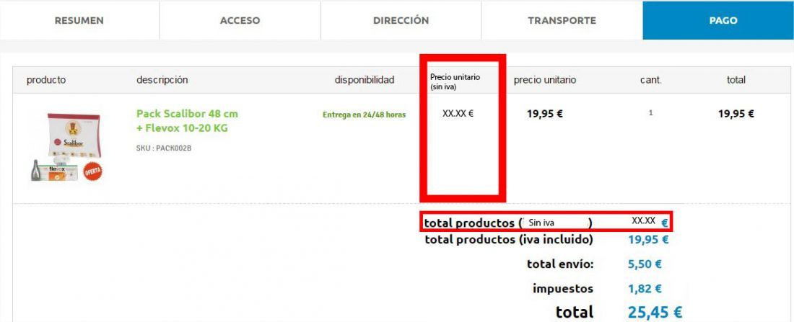The image size is (794, 322).
Task: Select the TRANSPORTE step tab
Action: point(562,21)
